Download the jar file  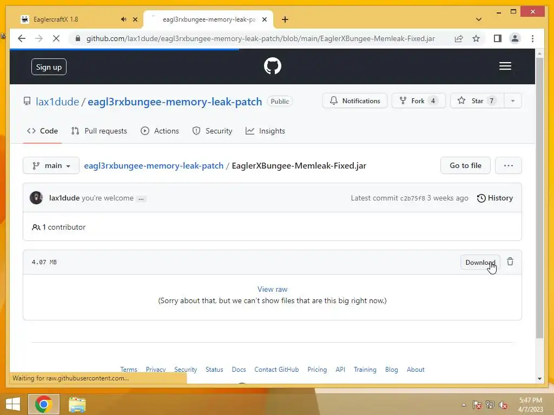click(x=480, y=262)
